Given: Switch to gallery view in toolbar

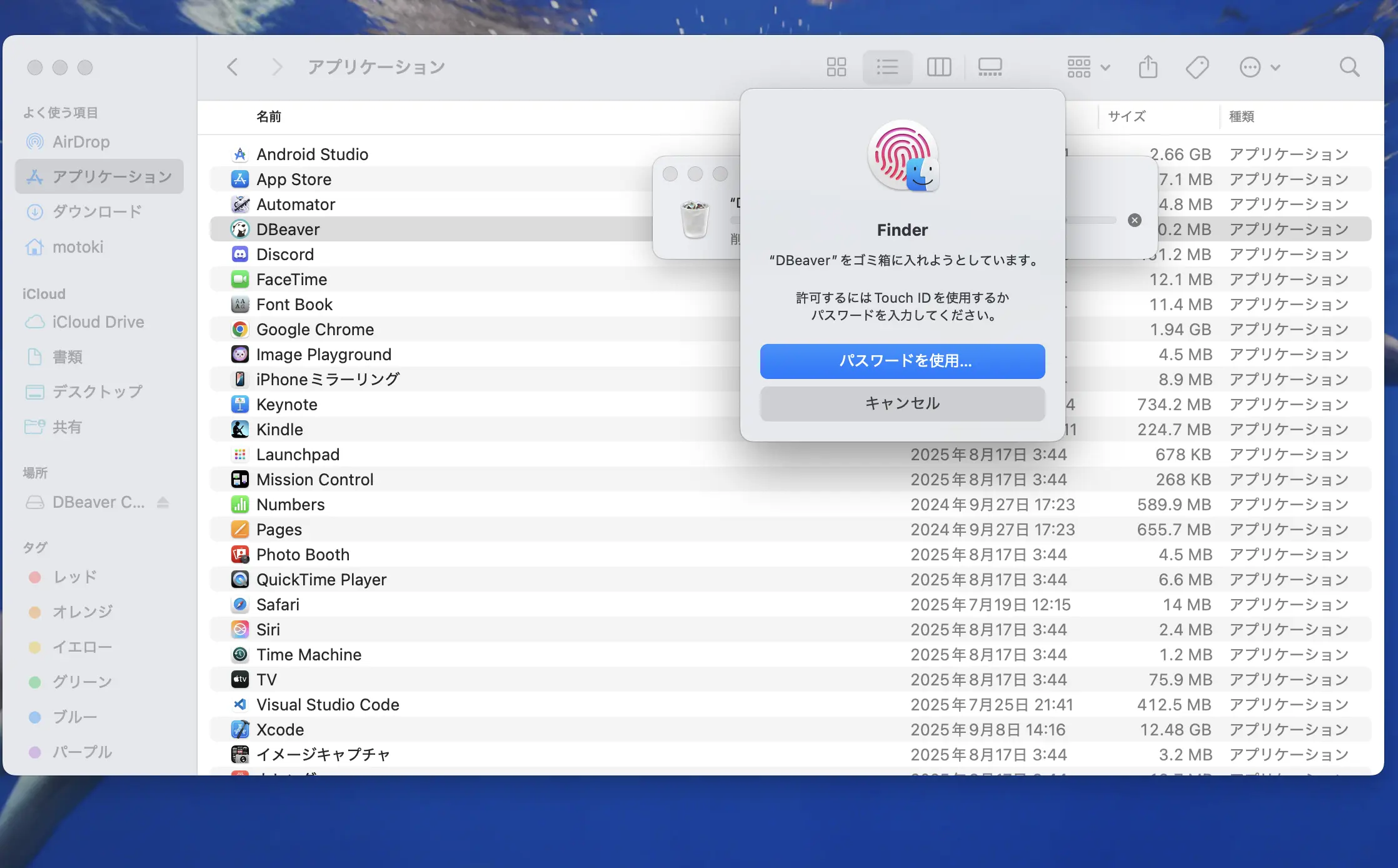Looking at the screenshot, I should (990, 67).
